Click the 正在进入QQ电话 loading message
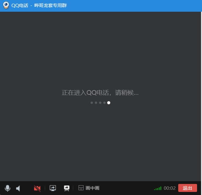 (x=100, y=92)
